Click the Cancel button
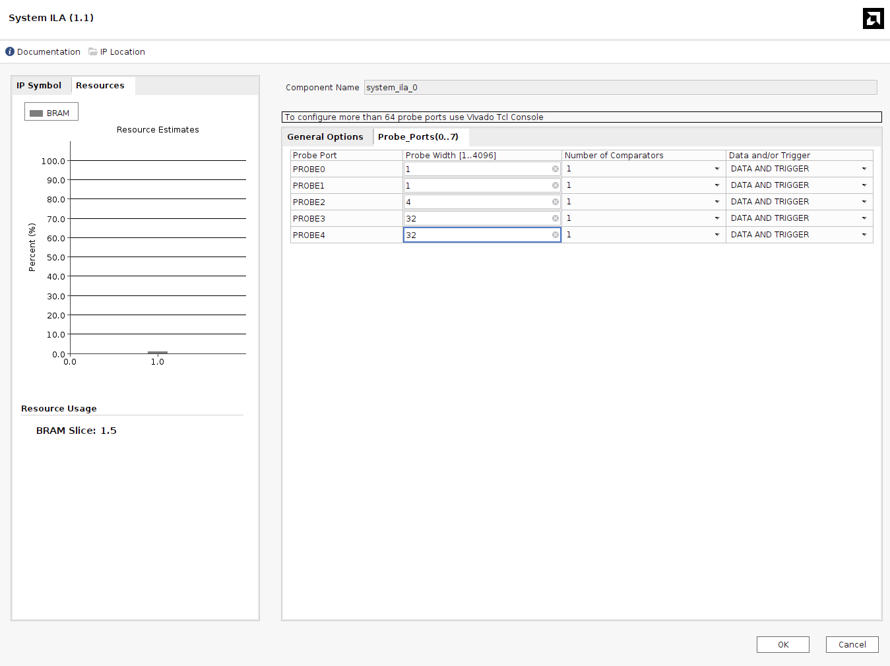 [x=852, y=645]
